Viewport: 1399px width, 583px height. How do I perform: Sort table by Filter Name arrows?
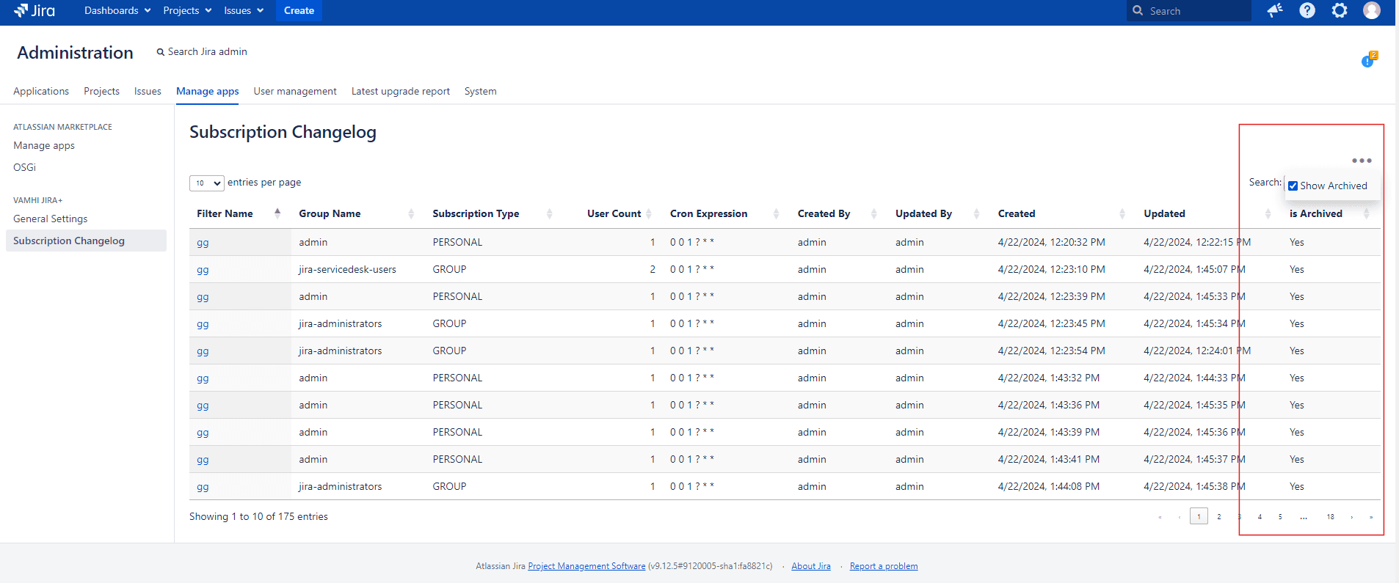pos(277,213)
